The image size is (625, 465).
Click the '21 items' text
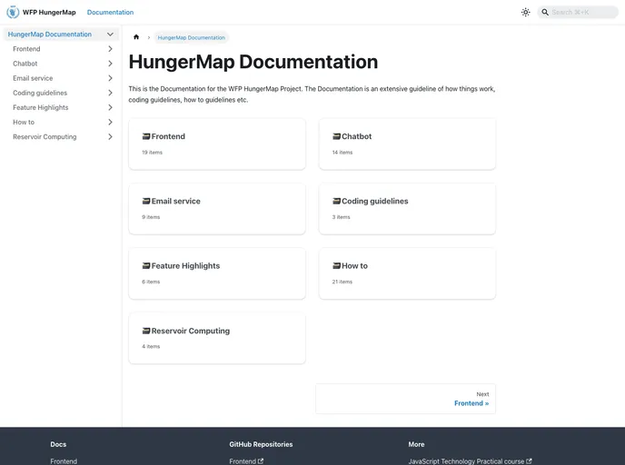click(342, 282)
